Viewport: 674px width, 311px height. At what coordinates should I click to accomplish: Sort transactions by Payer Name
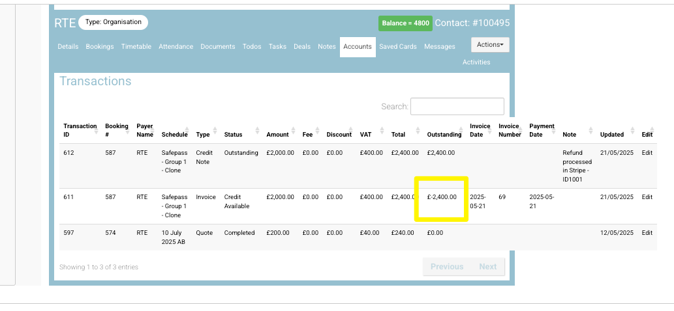pos(144,130)
